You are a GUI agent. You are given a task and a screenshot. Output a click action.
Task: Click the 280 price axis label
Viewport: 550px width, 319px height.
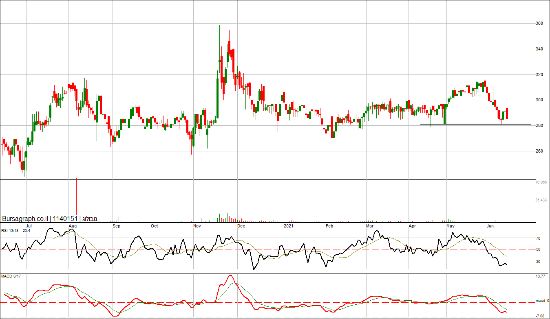[539, 126]
